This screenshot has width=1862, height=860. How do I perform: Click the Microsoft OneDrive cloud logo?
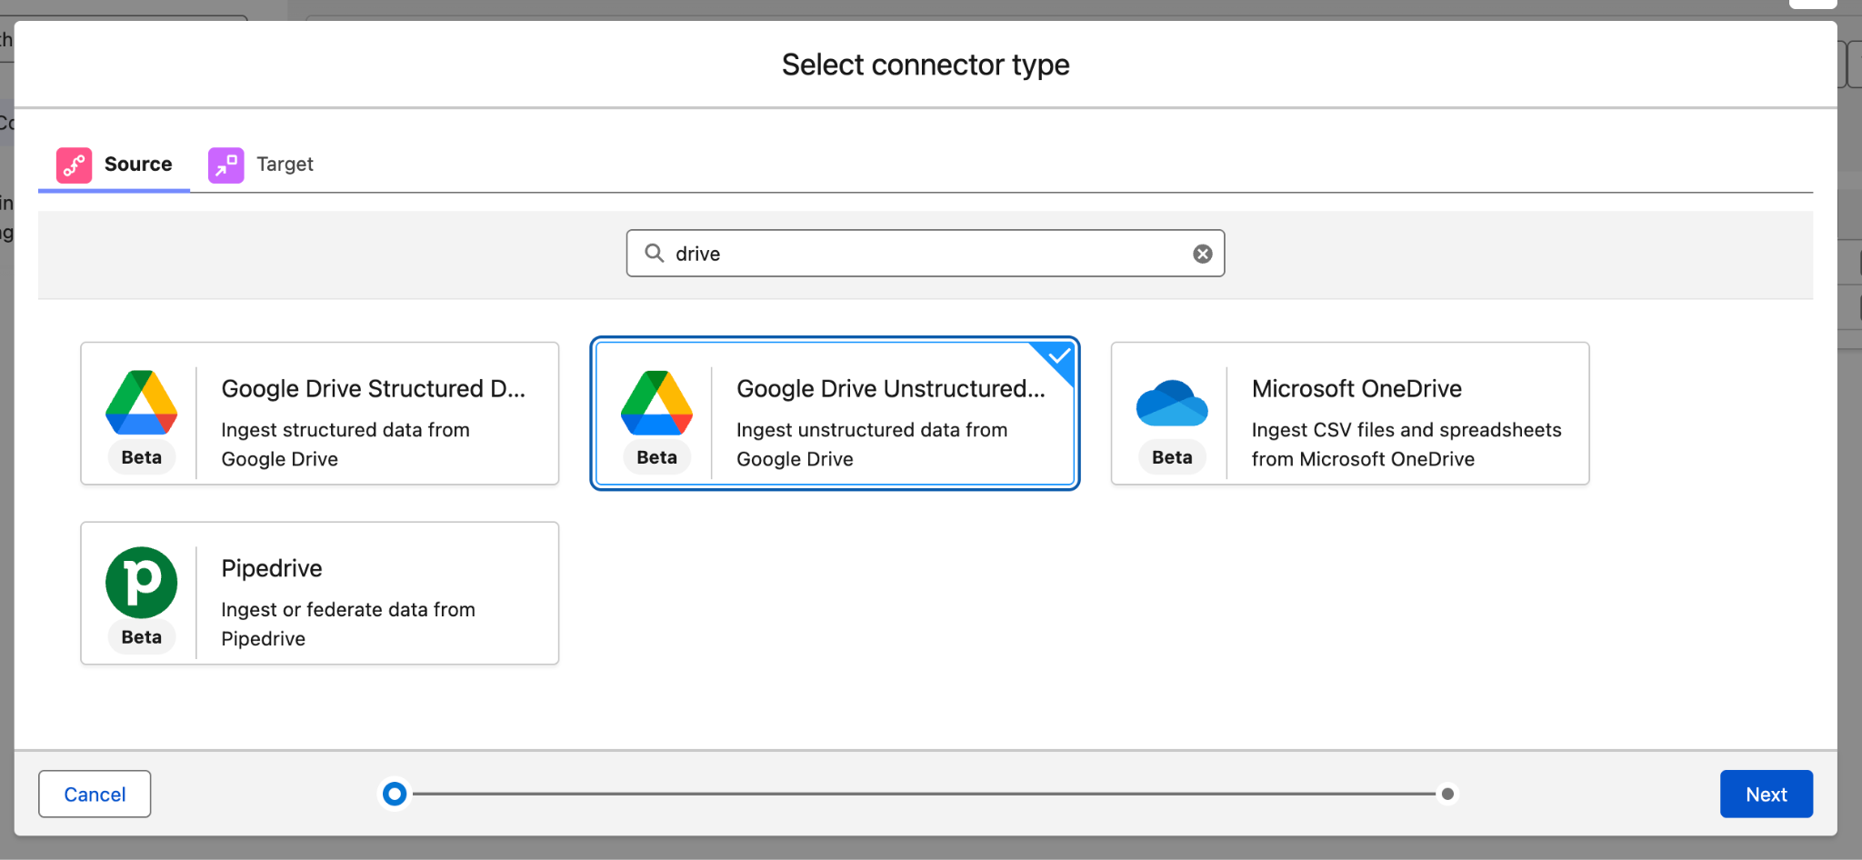point(1172,403)
